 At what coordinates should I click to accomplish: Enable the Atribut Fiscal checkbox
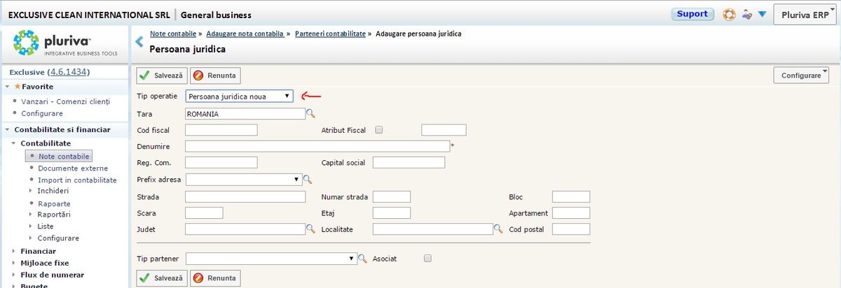pos(379,129)
